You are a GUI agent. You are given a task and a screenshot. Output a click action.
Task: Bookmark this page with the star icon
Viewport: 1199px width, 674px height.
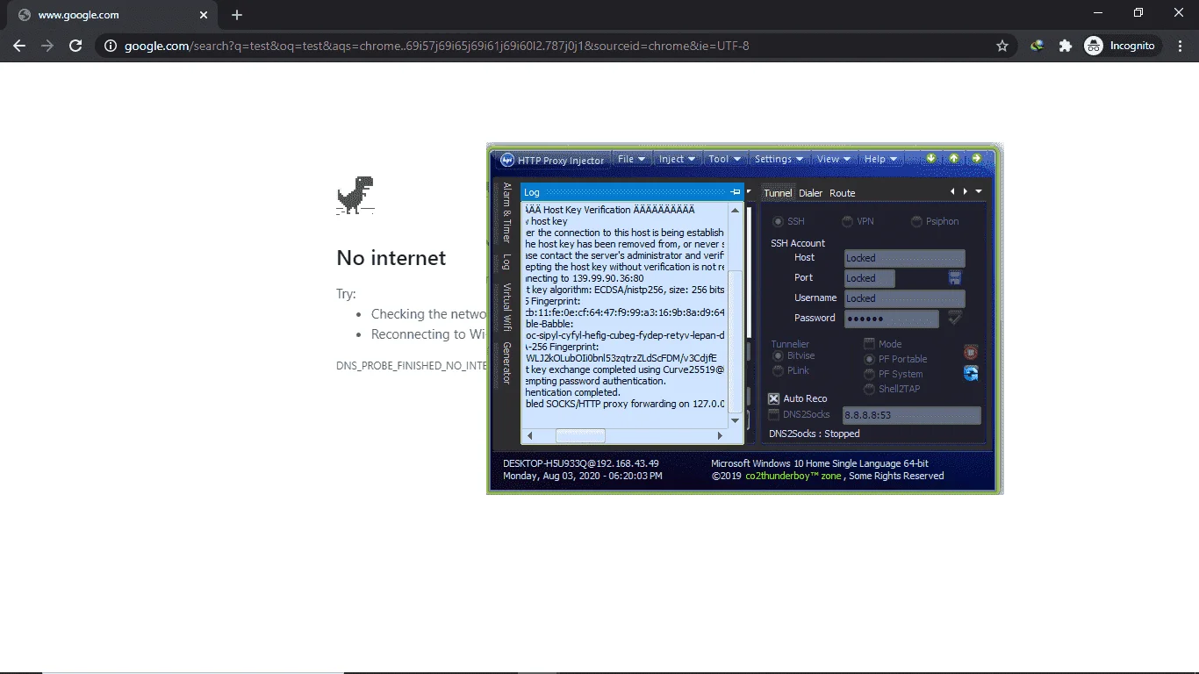click(x=1002, y=46)
